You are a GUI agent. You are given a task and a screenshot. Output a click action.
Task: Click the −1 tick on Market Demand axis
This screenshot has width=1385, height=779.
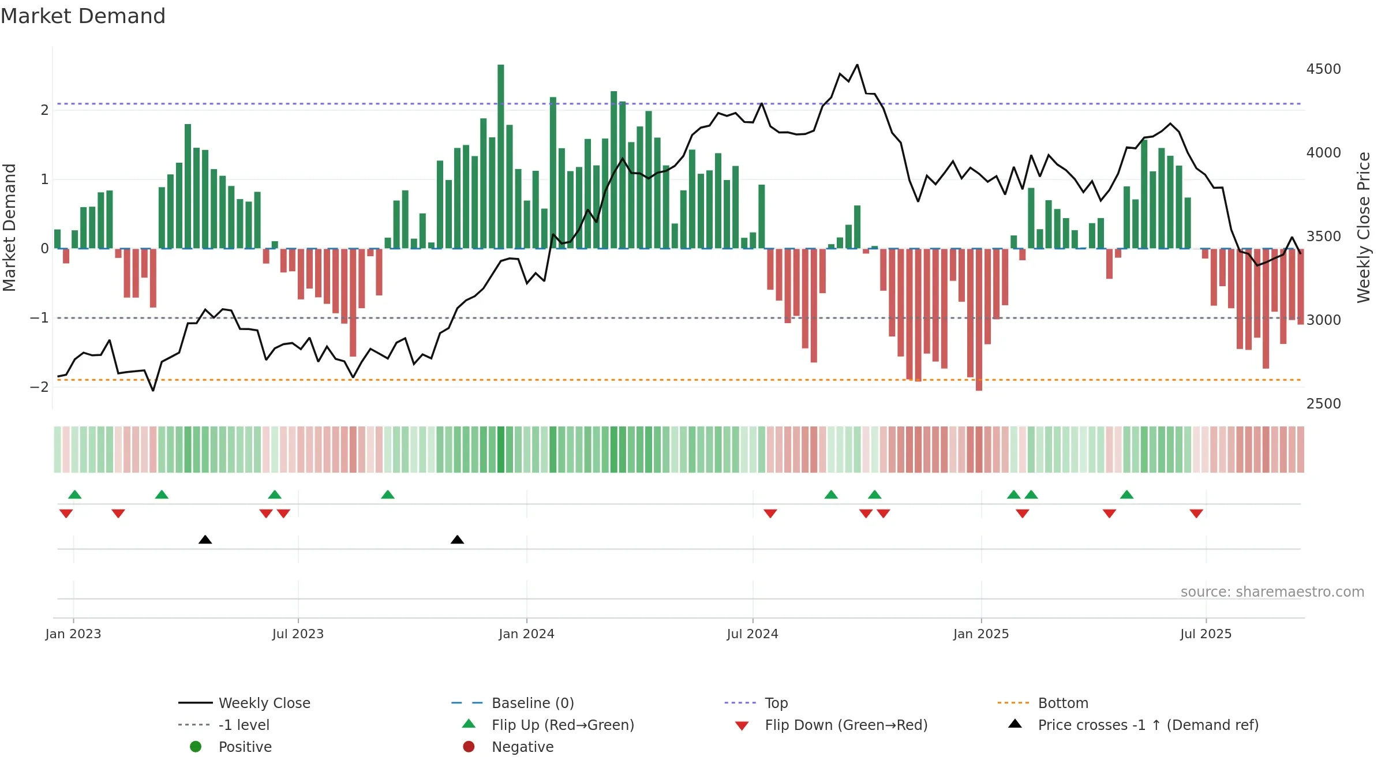pyautogui.click(x=39, y=318)
